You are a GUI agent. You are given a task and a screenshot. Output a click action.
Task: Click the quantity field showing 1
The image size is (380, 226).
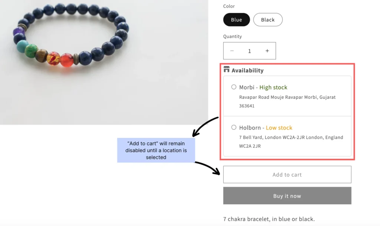pos(249,51)
